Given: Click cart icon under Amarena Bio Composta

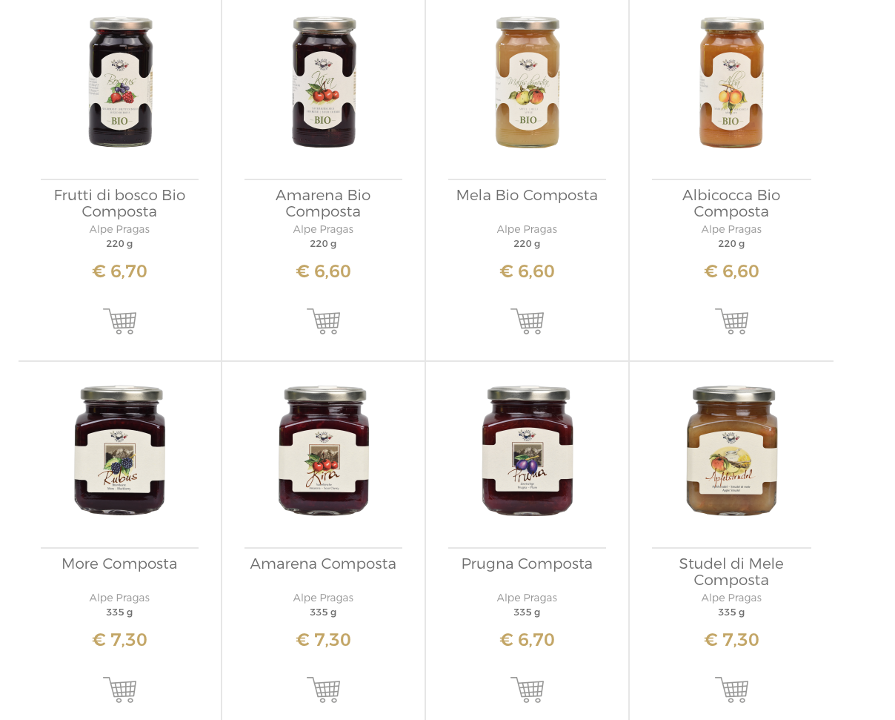Looking at the screenshot, I should [324, 321].
